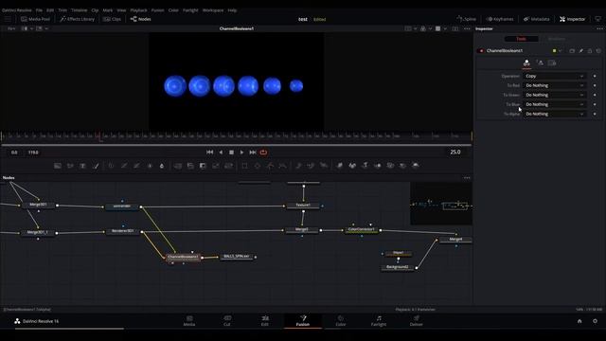Viewport: 606px width, 341px height.
Task: Click the pin icon in the ChannelBooleans1 header
Action: click(580, 50)
